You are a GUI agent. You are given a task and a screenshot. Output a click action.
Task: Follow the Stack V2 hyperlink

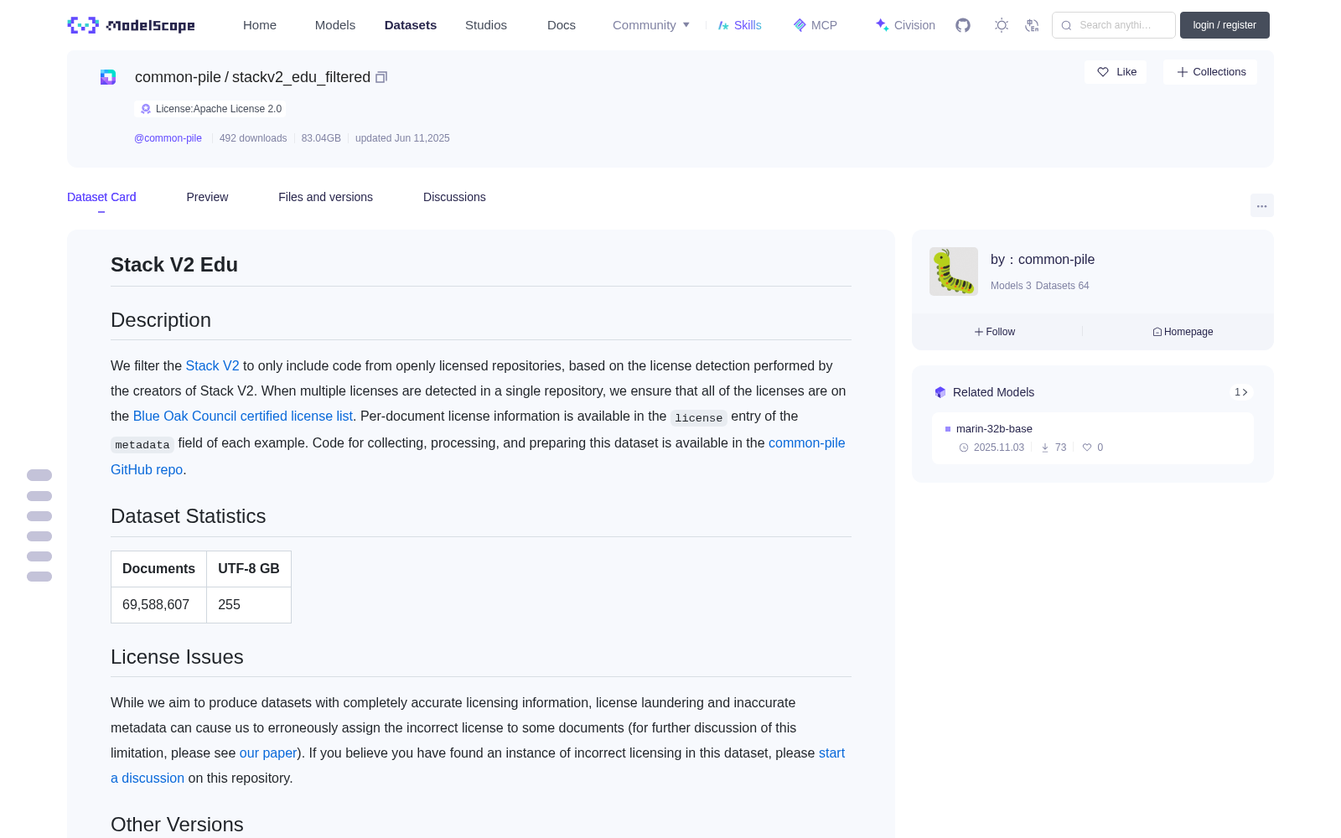click(x=212, y=366)
